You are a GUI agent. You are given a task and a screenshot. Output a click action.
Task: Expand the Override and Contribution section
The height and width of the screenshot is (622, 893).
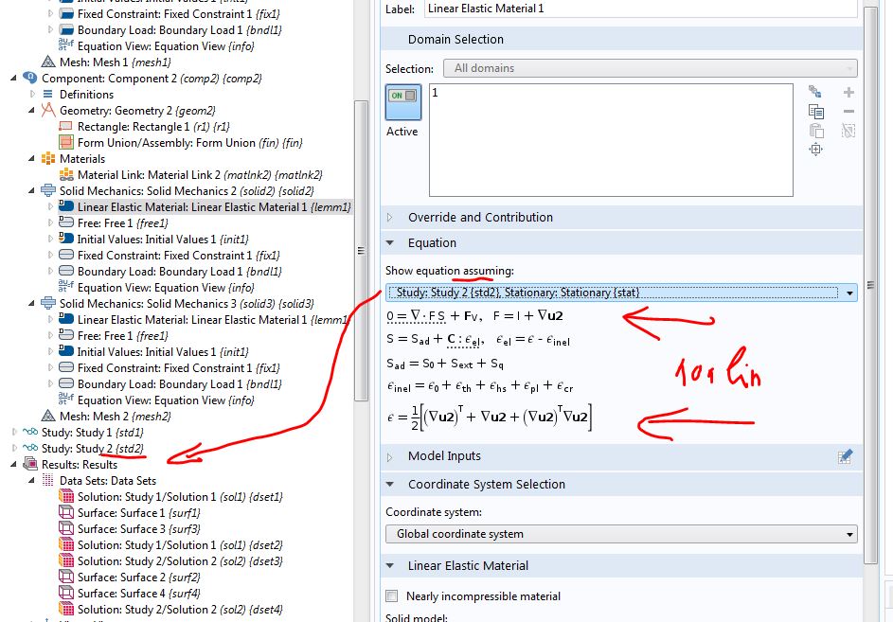(391, 218)
